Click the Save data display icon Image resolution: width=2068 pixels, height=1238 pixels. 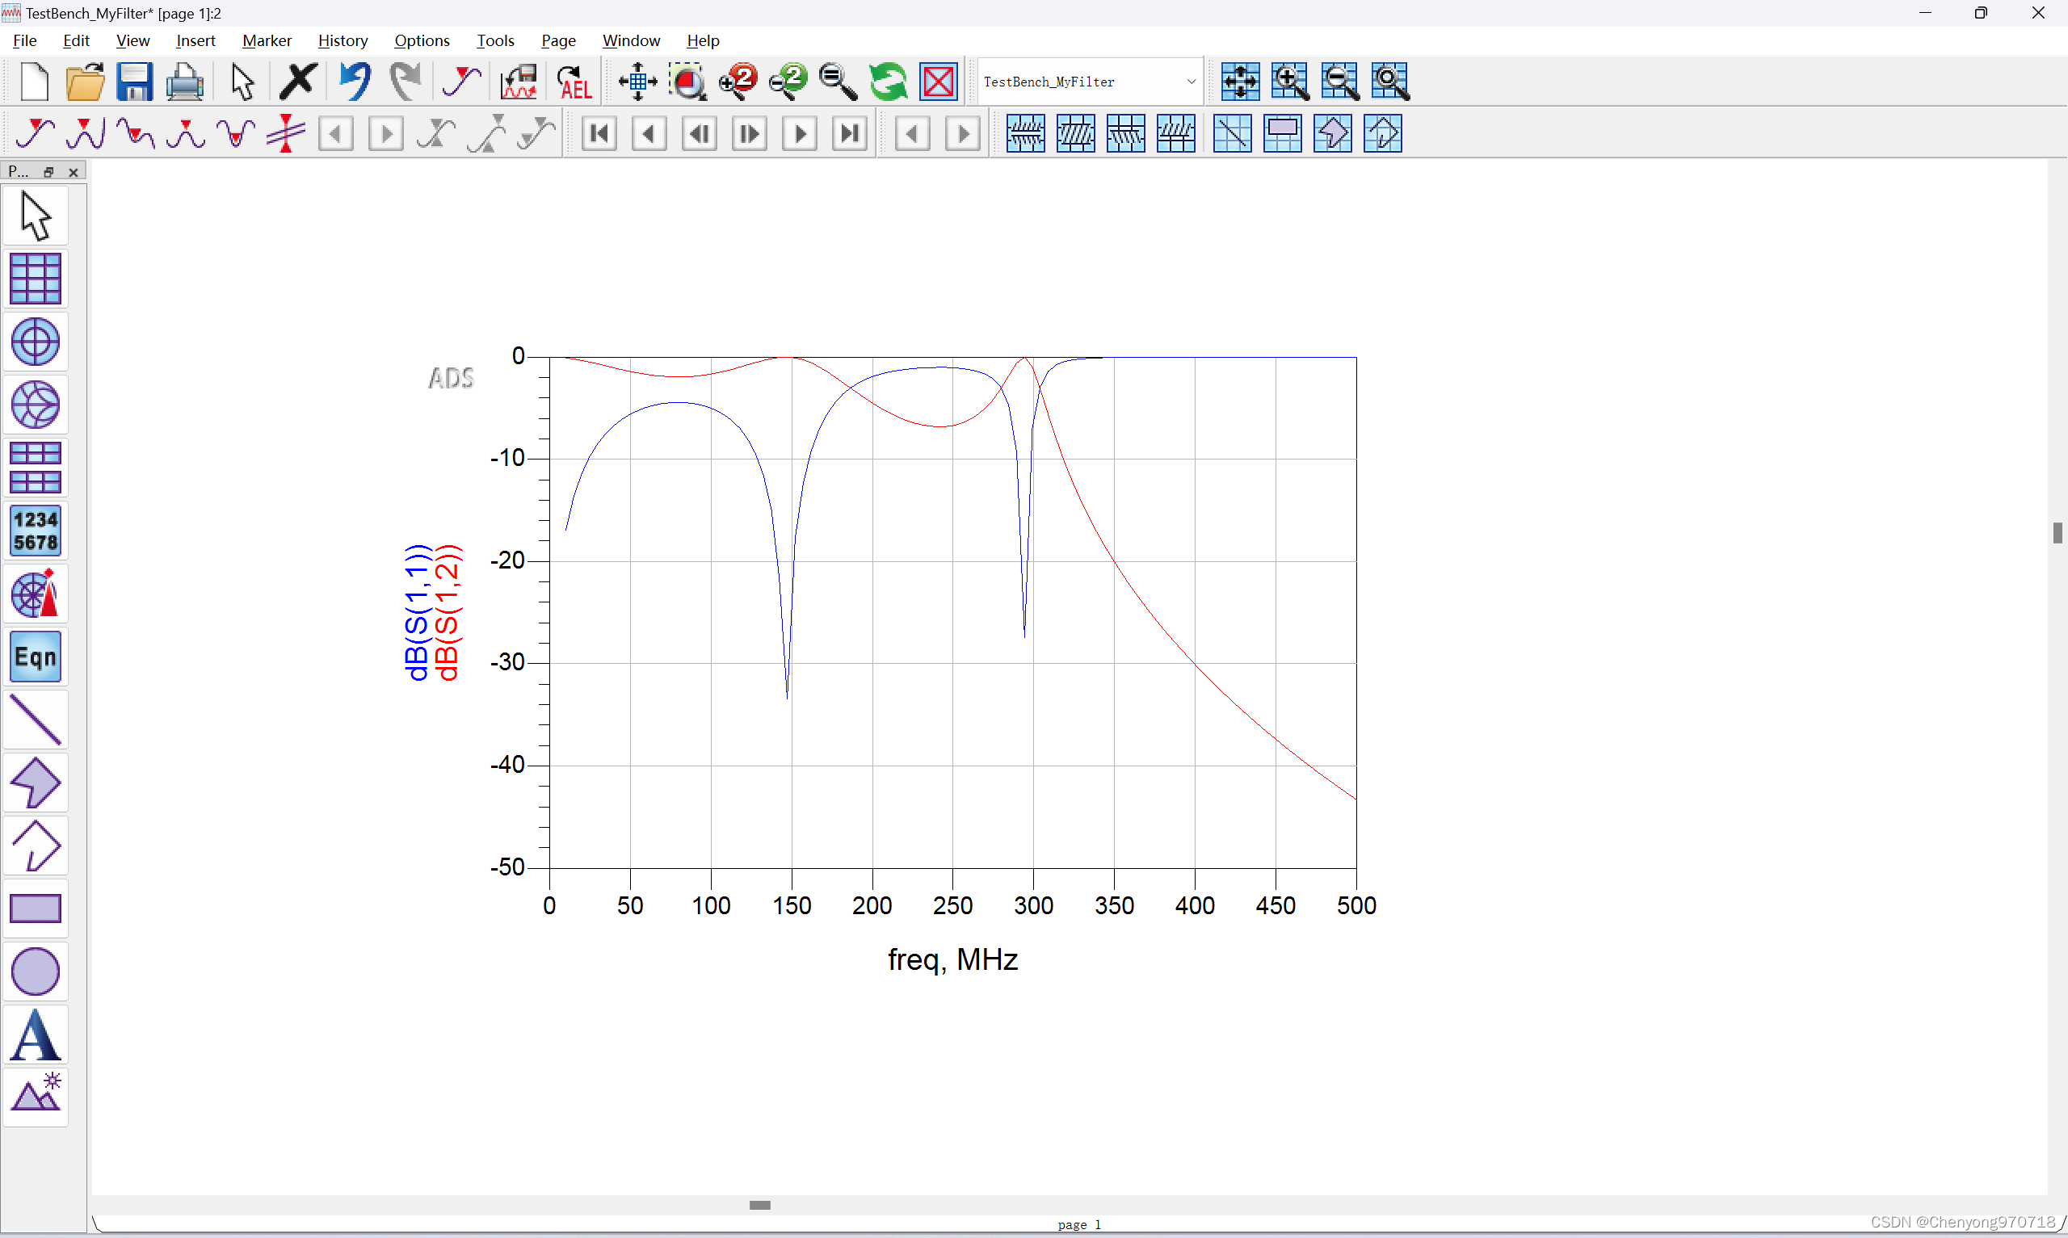134,82
